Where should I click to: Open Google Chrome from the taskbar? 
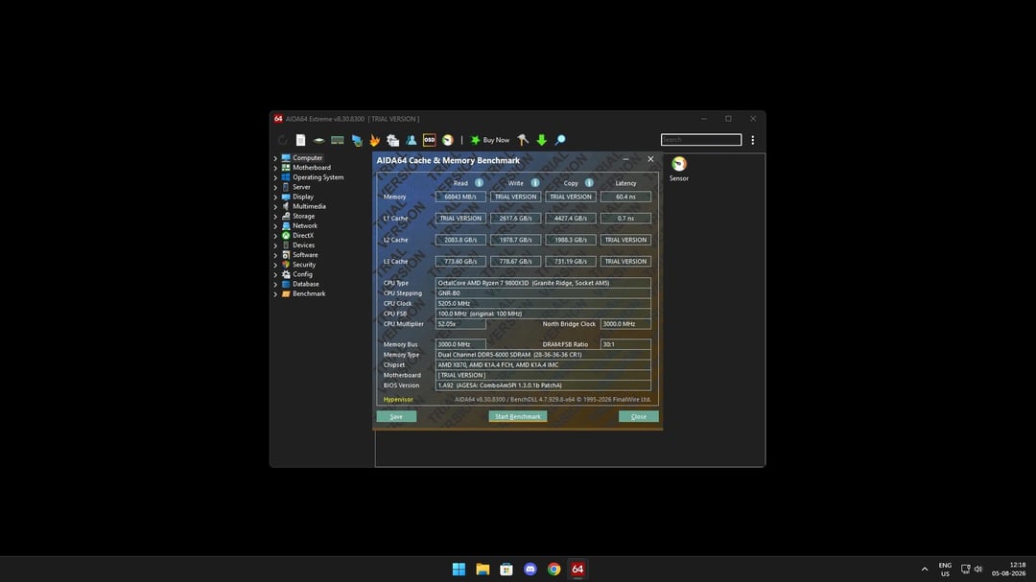point(553,569)
